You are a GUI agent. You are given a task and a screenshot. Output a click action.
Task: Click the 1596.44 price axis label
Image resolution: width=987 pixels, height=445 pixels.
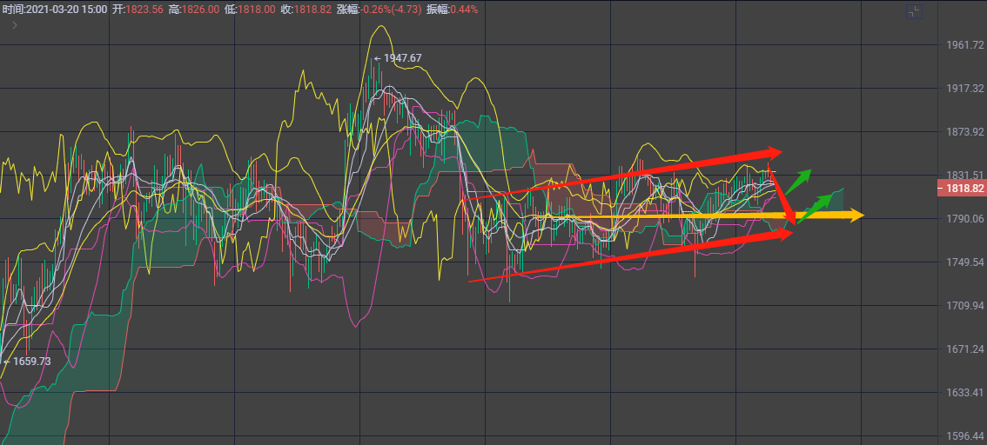(965, 436)
